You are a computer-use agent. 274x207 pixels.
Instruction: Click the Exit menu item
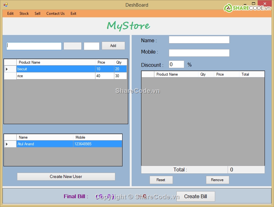[73, 14]
